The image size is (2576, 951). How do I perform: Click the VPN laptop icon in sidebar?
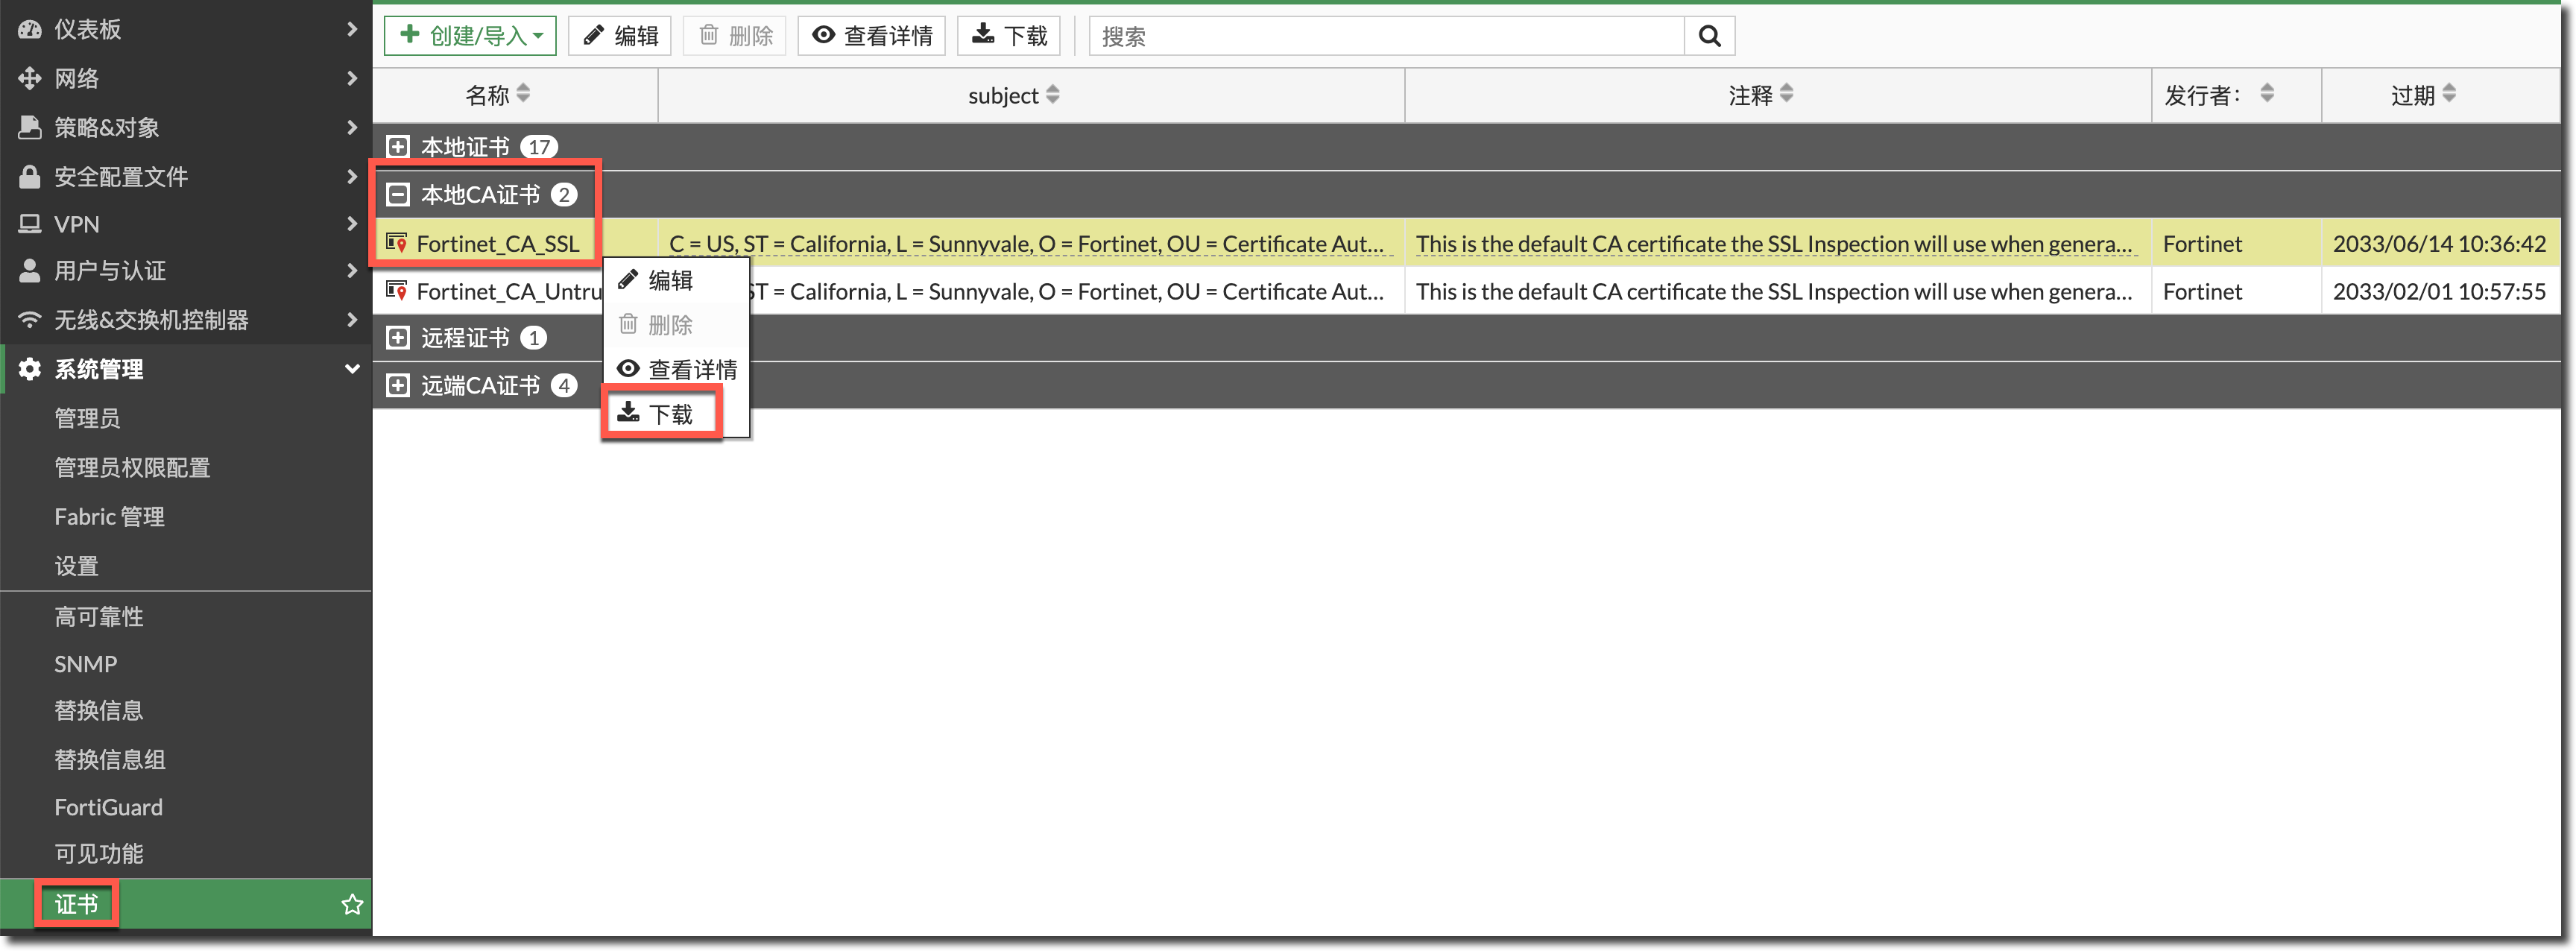[30, 224]
